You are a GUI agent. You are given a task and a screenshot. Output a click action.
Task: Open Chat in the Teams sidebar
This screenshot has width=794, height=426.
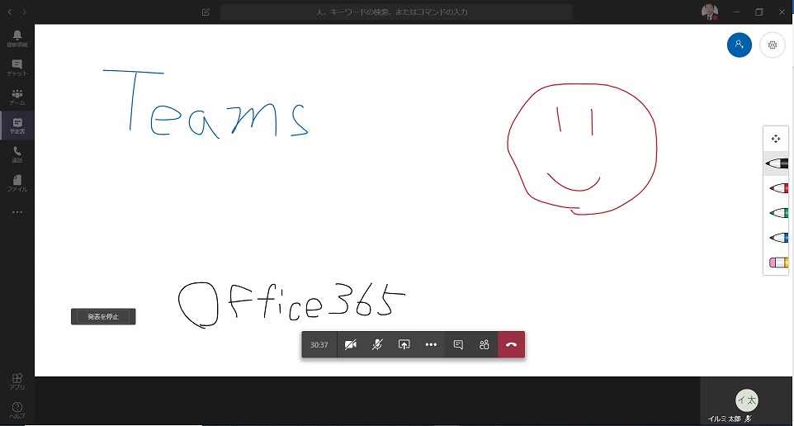click(x=17, y=68)
